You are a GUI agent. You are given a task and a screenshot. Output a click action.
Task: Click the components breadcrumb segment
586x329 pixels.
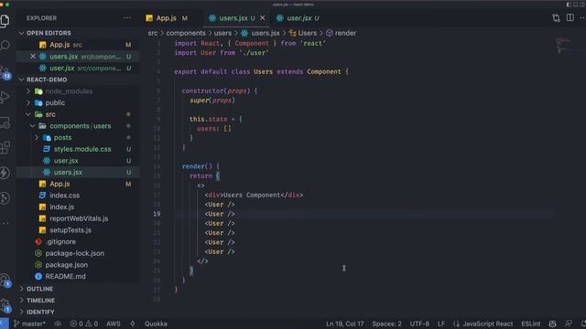coord(186,33)
